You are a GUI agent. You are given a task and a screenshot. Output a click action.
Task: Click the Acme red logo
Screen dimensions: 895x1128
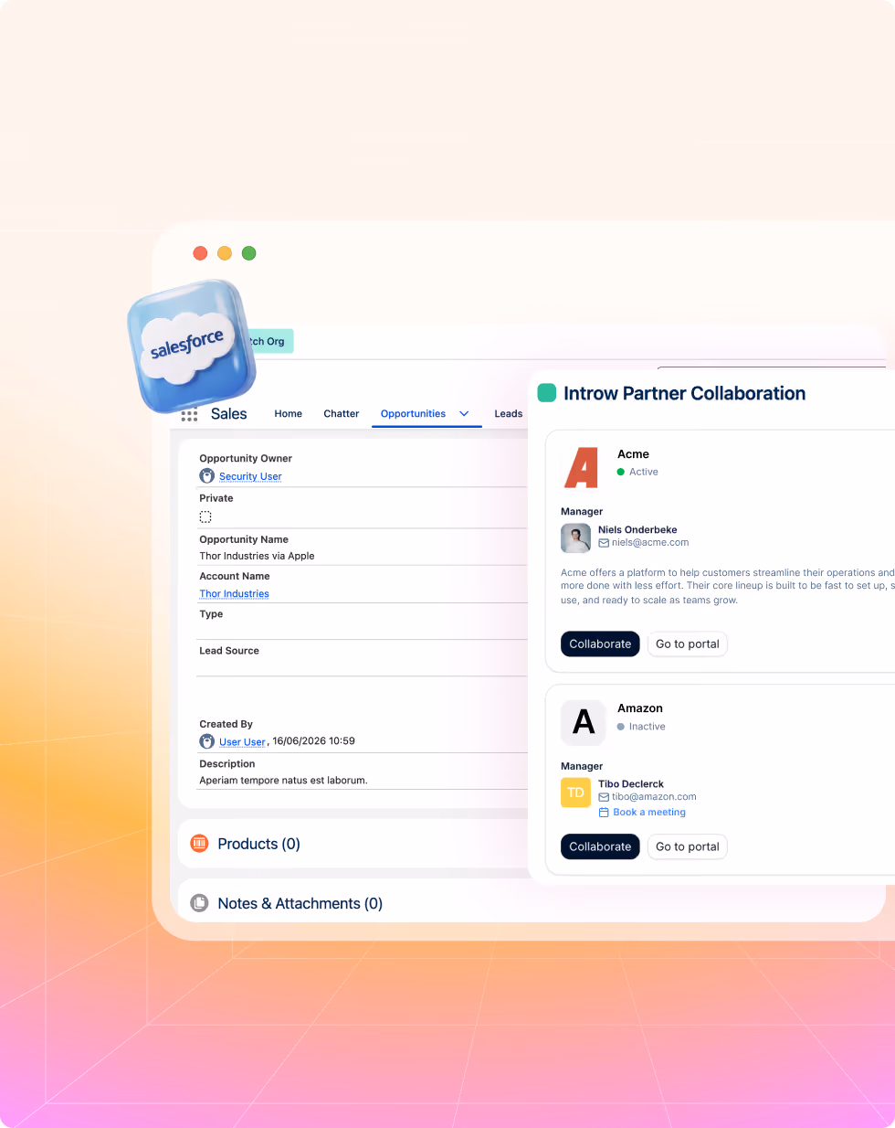coord(582,468)
